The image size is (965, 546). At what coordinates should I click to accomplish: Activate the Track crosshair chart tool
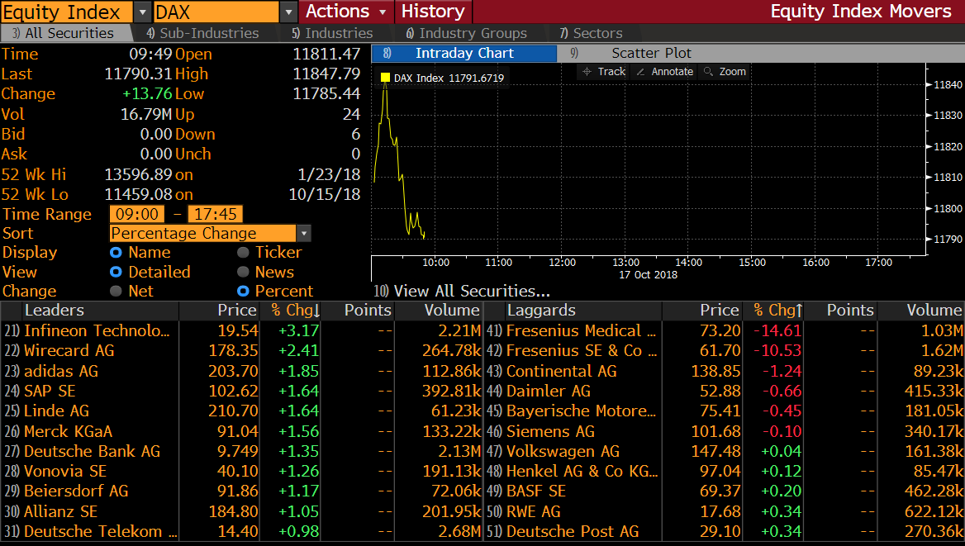(604, 72)
